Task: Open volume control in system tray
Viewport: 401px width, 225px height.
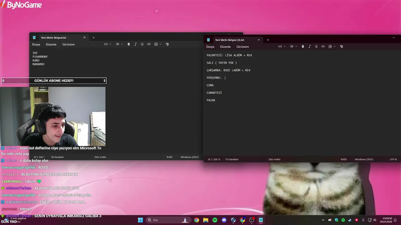Action: tap(375, 220)
